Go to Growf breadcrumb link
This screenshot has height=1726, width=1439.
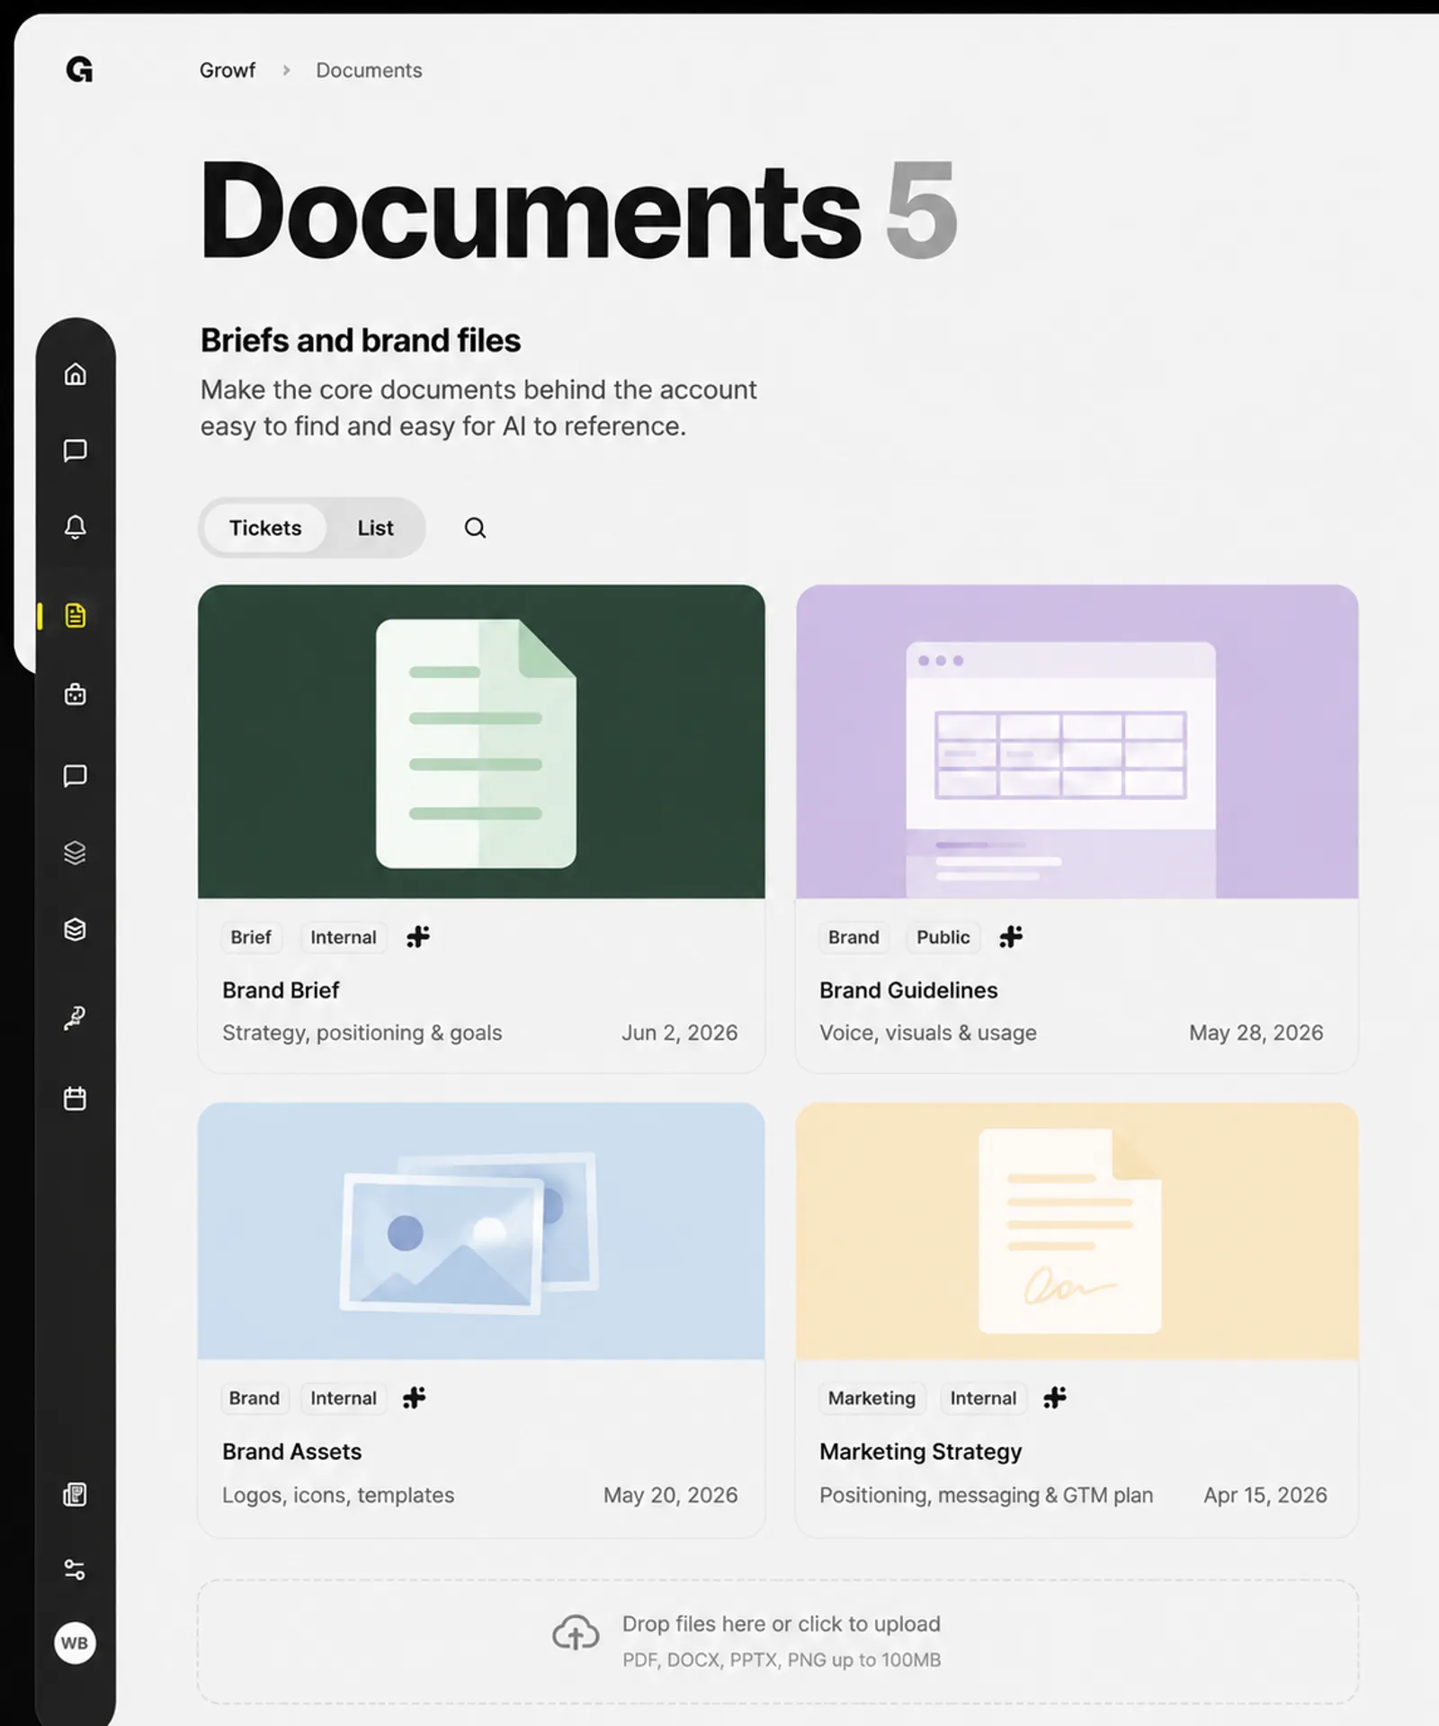coord(228,70)
